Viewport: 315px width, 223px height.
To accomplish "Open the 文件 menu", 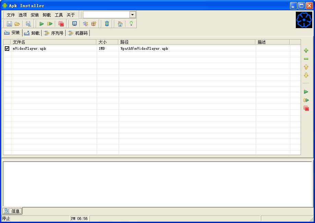I will point(11,15).
